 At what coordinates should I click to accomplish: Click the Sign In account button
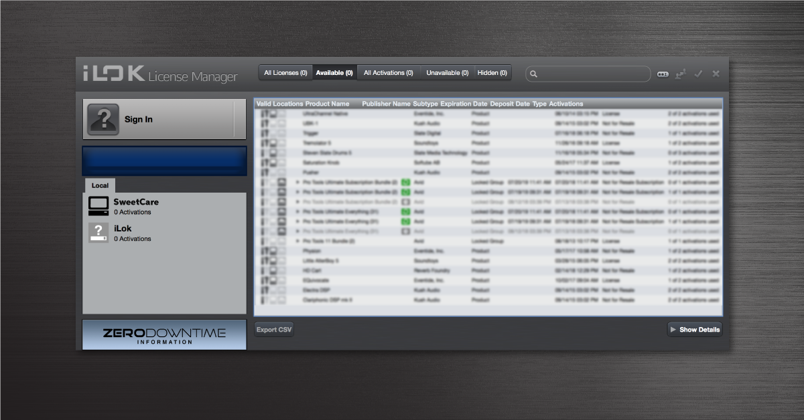164,120
